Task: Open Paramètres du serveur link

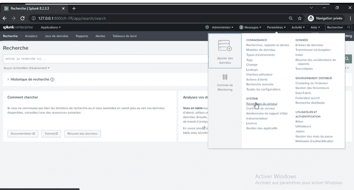Action: (x=262, y=103)
